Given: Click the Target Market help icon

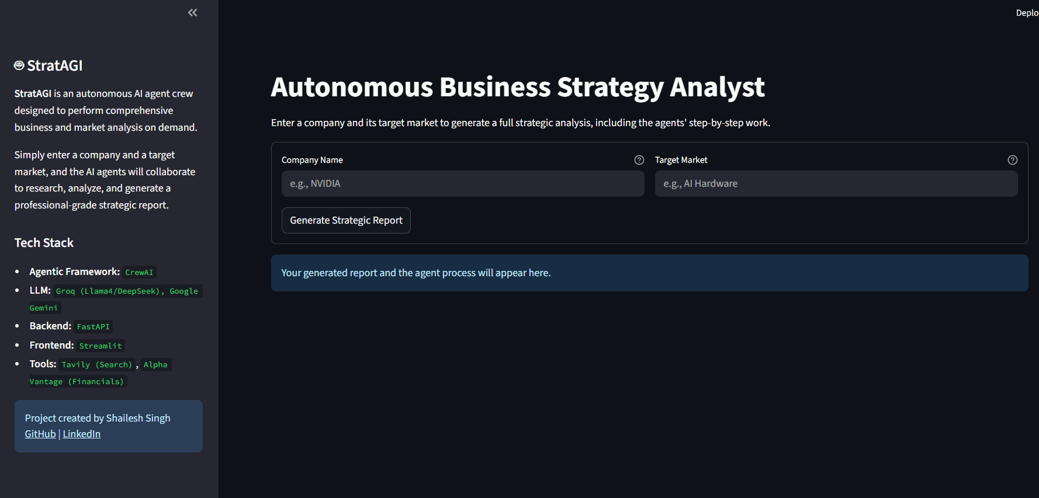Looking at the screenshot, I should click(x=1013, y=160).
